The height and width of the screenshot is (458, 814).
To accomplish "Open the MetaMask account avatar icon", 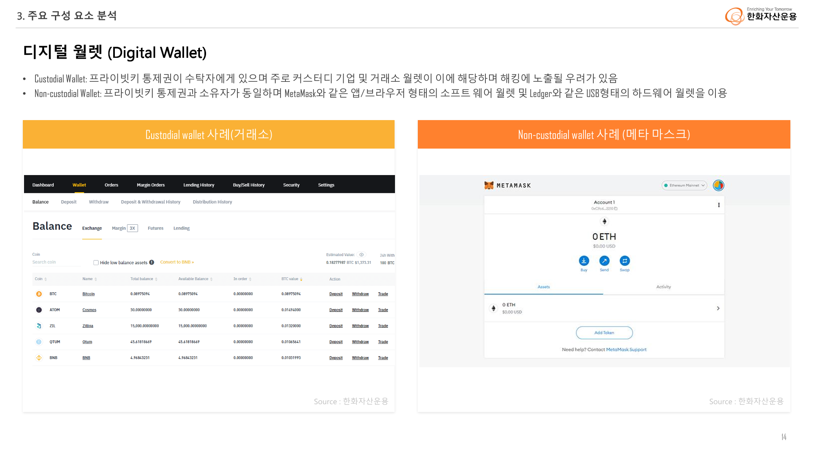I will point(718,185).
